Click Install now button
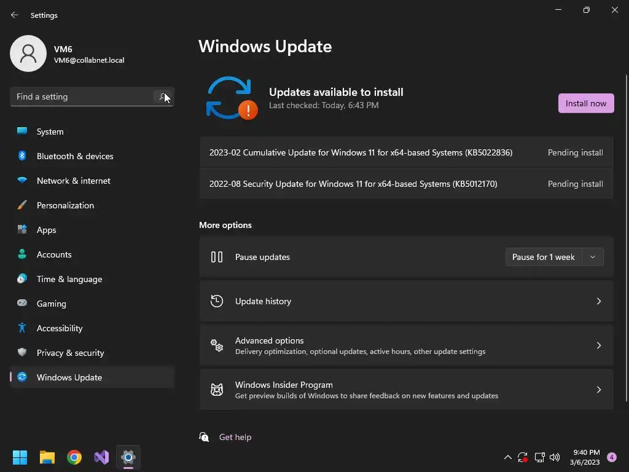The width and height of the screenshot is (629, 472). click(x=585, y=103)
